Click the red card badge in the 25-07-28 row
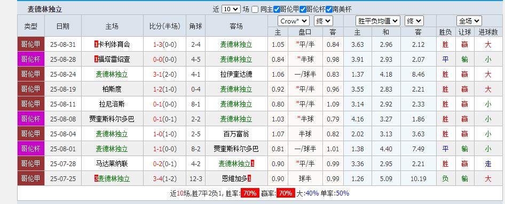This screenshot has height=204, width=505. (x=253, y=164)
